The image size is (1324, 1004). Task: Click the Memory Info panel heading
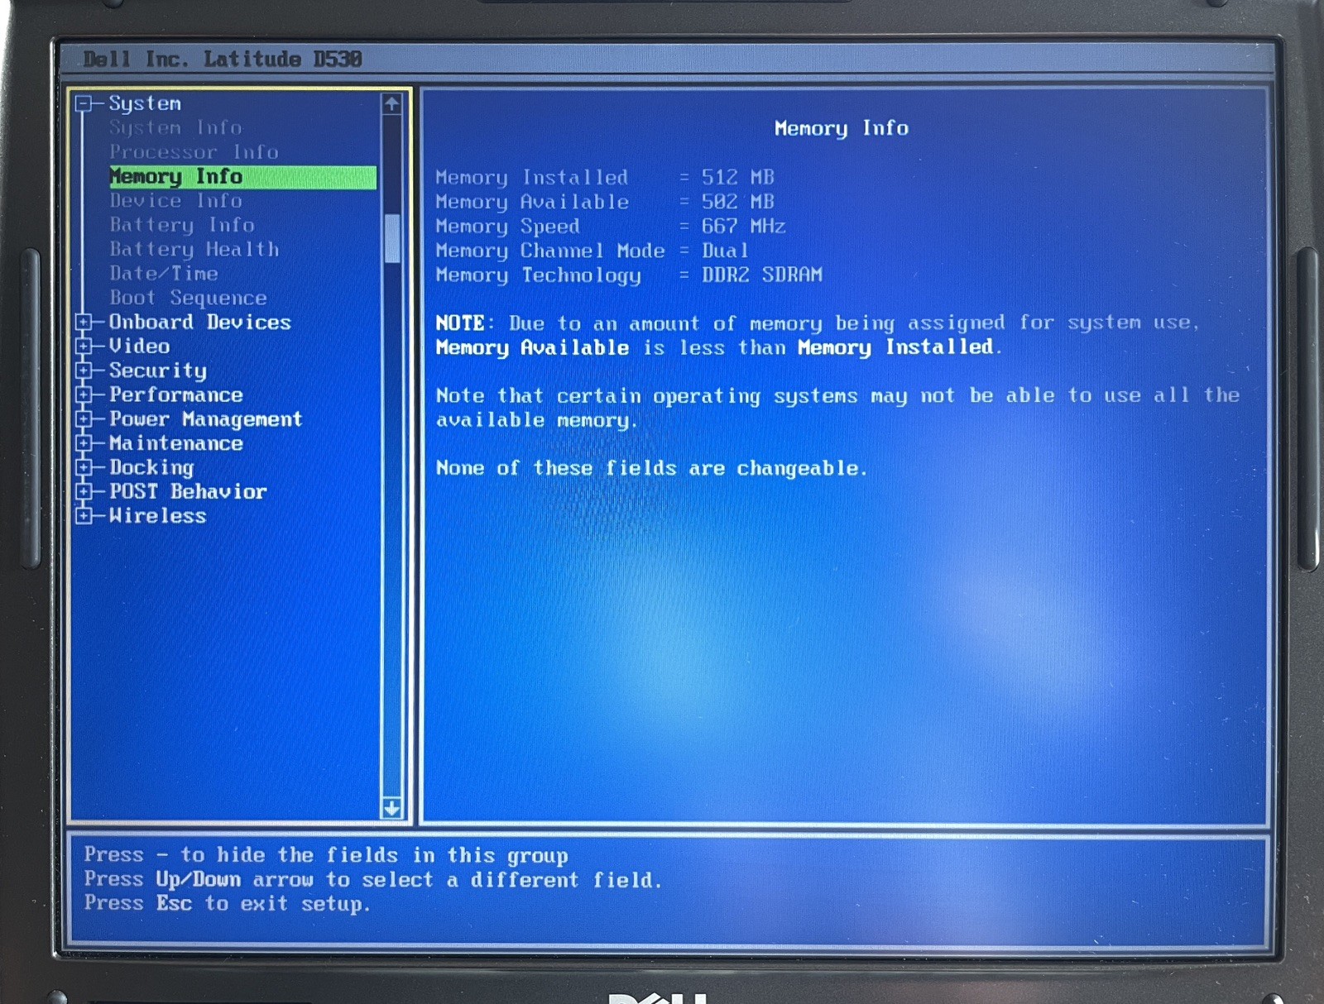pos(842,129)
